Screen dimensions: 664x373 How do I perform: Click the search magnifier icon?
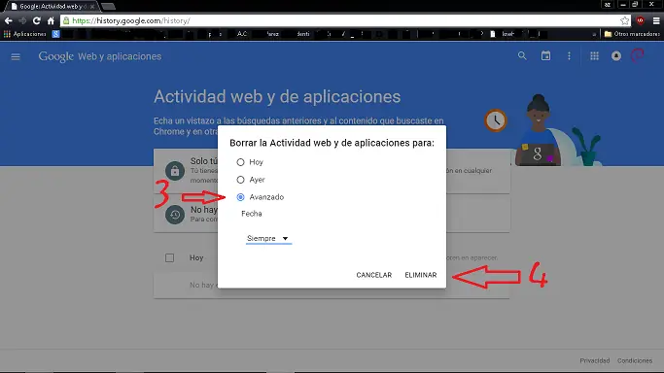pos(522,55)
